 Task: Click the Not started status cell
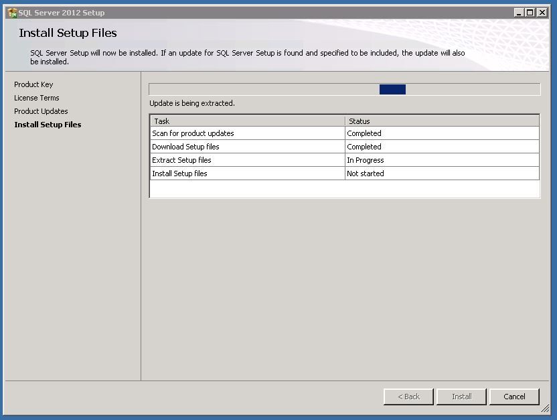point(366,173)
